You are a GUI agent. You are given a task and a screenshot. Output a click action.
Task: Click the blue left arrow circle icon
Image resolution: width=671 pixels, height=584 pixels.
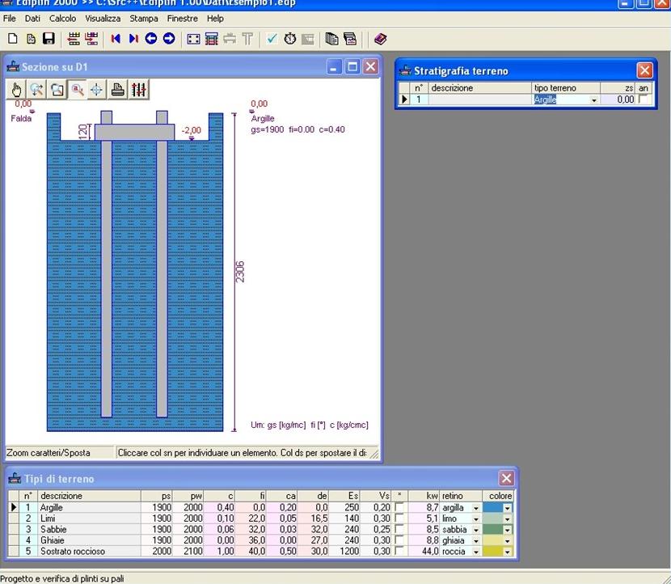151,39
